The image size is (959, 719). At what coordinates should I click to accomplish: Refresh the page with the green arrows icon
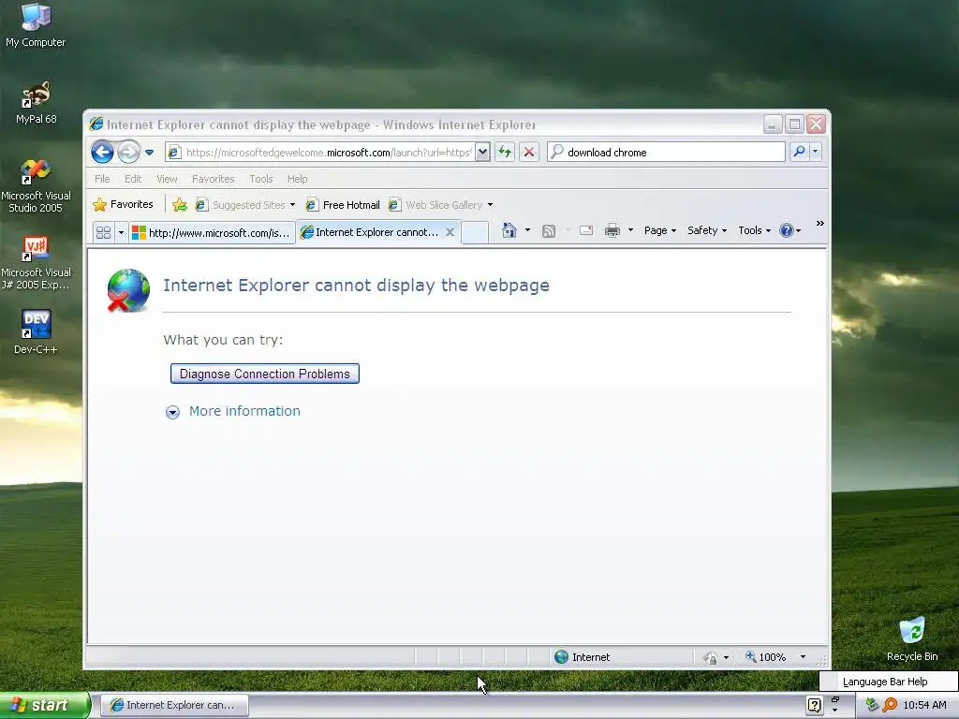click(505, 153)
